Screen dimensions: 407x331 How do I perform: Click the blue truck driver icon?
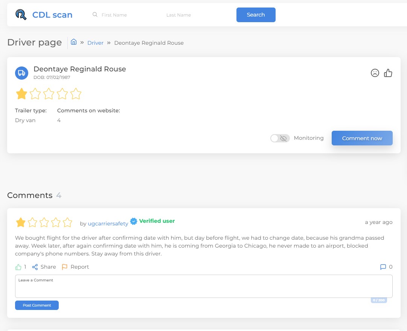tap(22, 73)
